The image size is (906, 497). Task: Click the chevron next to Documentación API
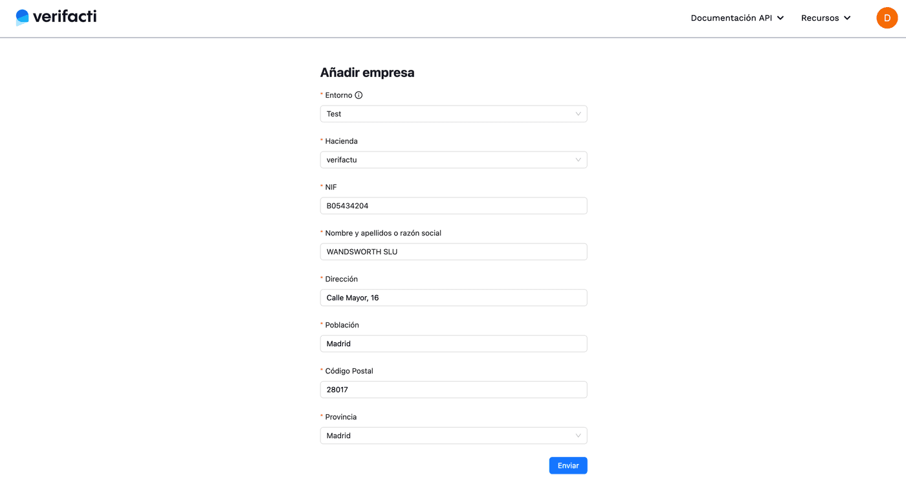780,18
